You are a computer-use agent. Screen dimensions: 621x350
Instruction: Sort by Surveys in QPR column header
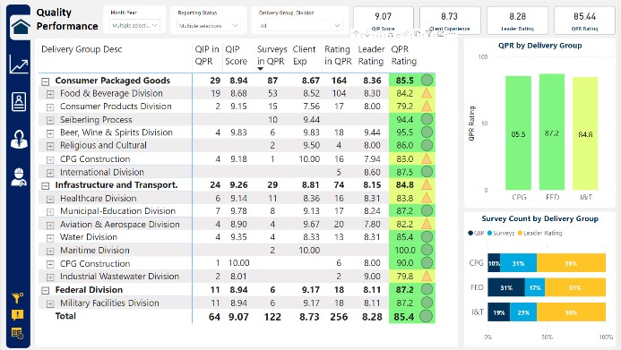pos(272,55)
